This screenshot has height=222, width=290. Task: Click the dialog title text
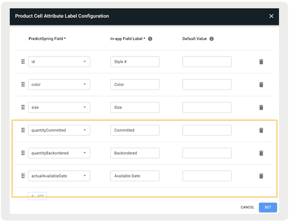tap(62, 16)
